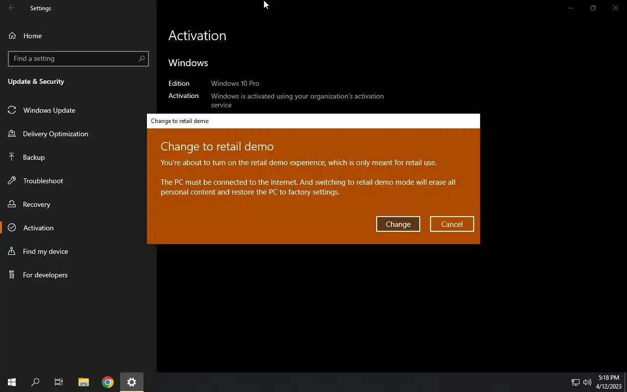Image resolution: width=627 pixels, height=392 pixels.
Task: Open Windows Update settings page
Action: [x=78, y=110]
